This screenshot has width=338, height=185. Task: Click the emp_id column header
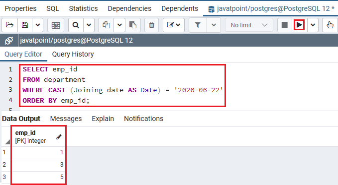point(38,137)
